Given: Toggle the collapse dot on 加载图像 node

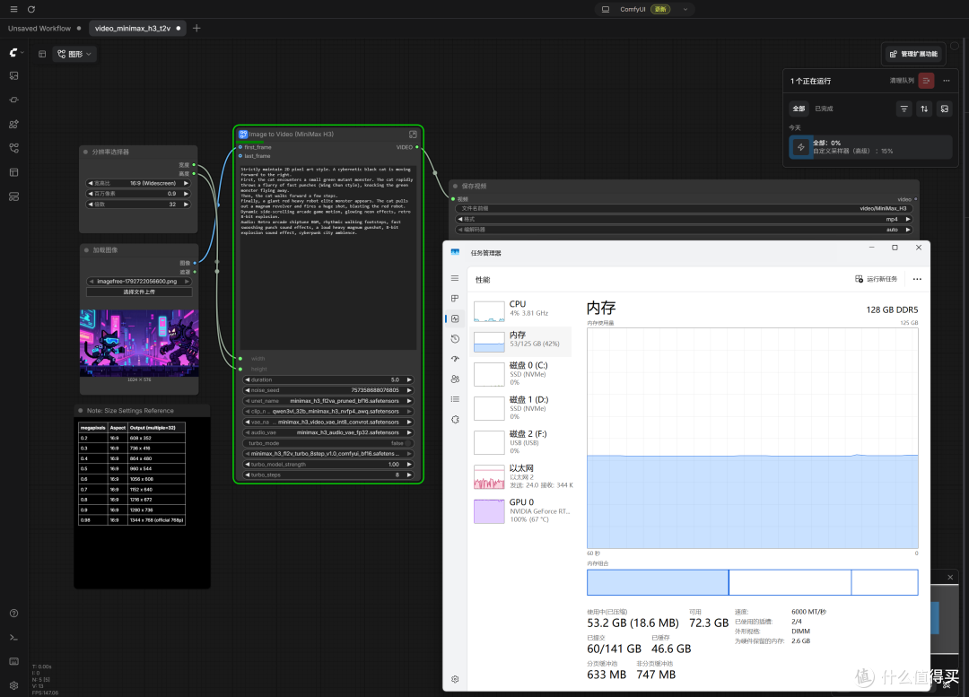Looking at the screenshot, I should 86,250.
